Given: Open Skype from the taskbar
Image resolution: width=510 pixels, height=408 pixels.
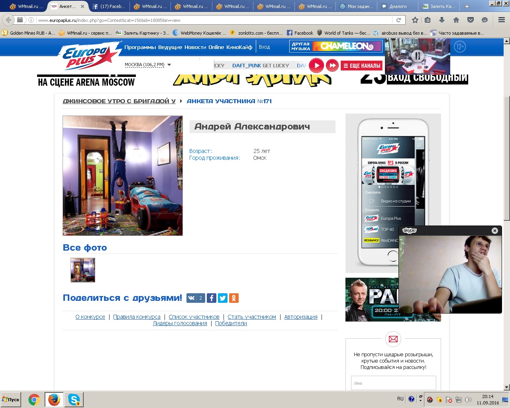Looking at the screenshot, I should point(74,400).
